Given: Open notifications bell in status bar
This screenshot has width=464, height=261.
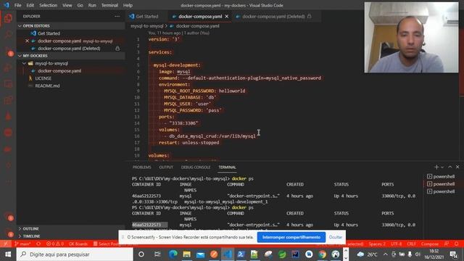Looking at the screenshot, I should [456, 244].
